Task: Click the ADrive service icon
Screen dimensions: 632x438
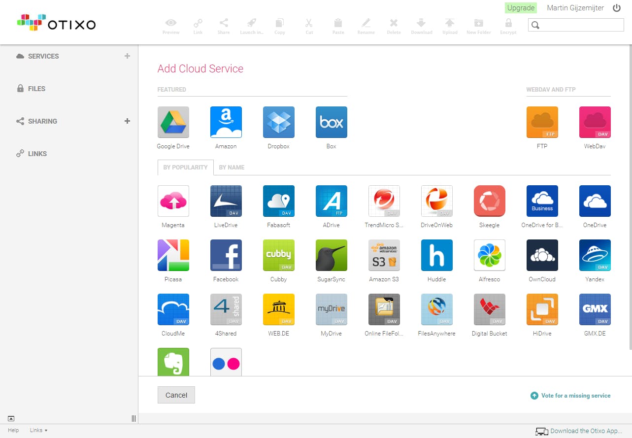Action: click(x=331, y=201)
